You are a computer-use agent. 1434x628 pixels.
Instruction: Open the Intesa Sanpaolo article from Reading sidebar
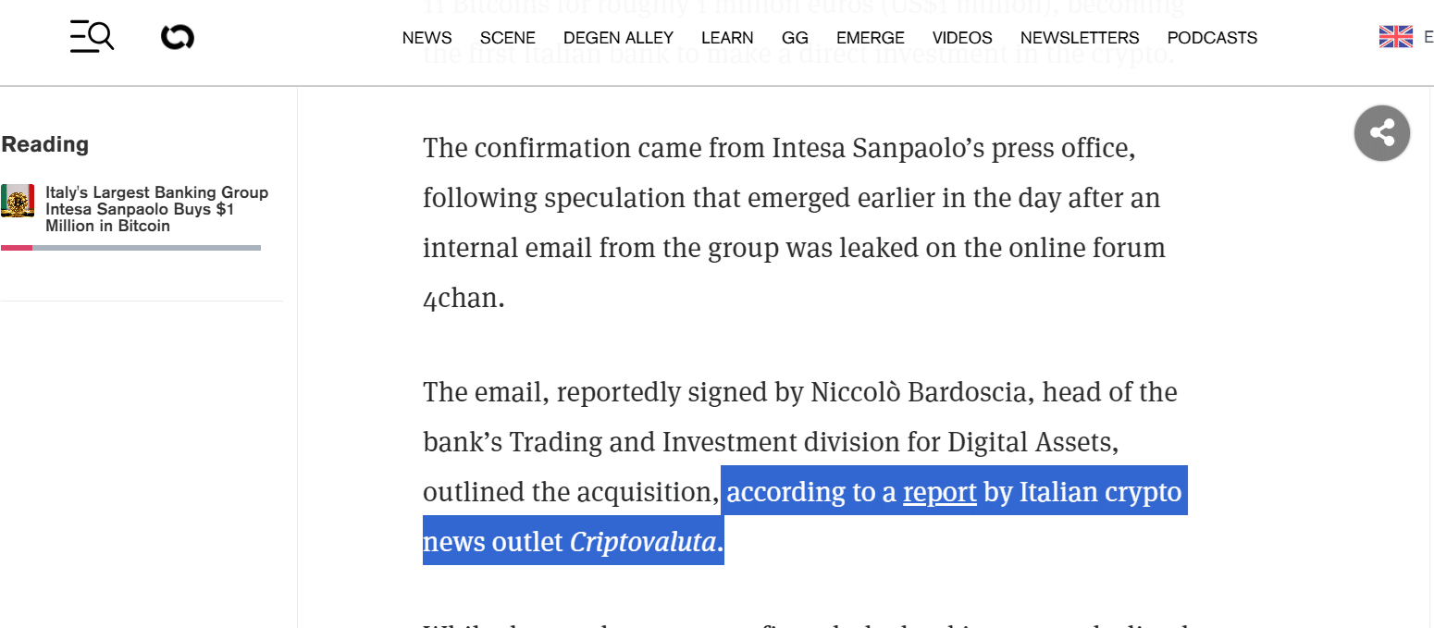pyautogui.click(x=157, y=208)
